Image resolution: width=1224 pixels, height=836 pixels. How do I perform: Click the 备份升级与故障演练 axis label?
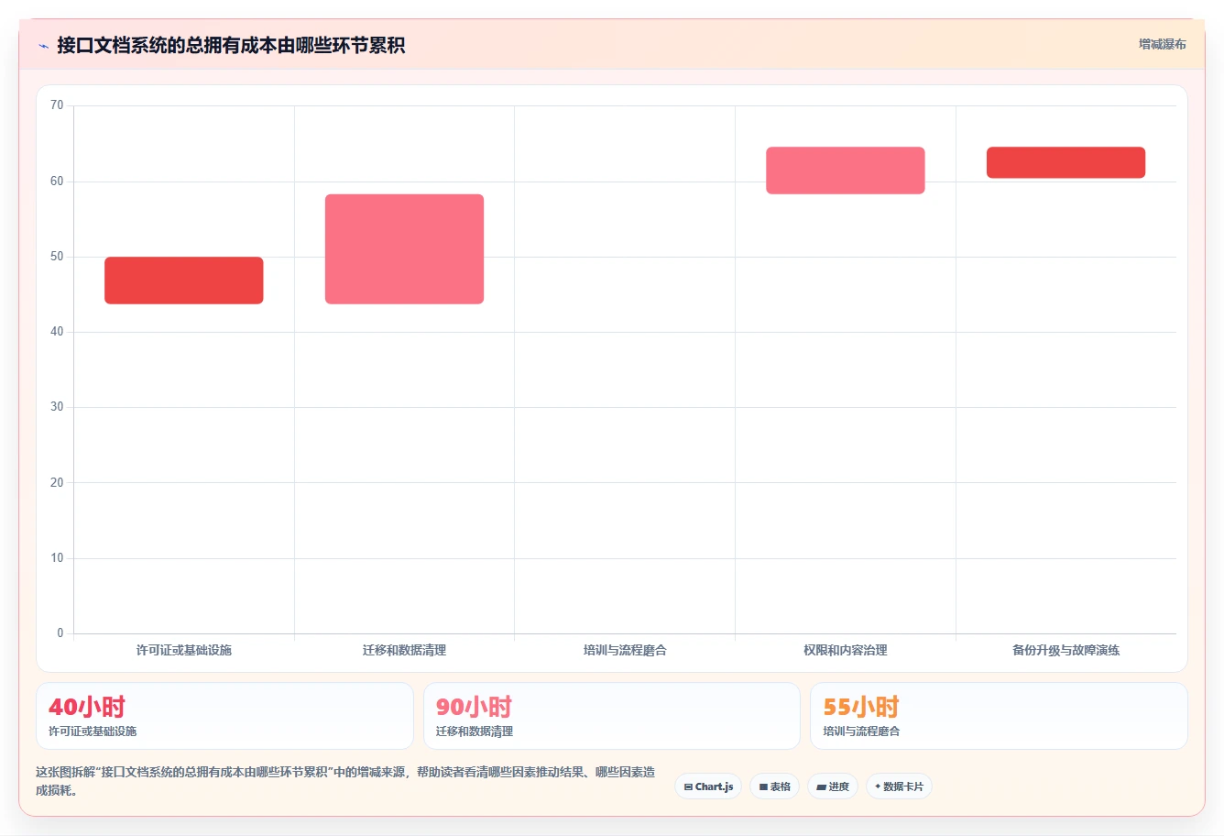pyautogui.click(x=1066, y=650)
